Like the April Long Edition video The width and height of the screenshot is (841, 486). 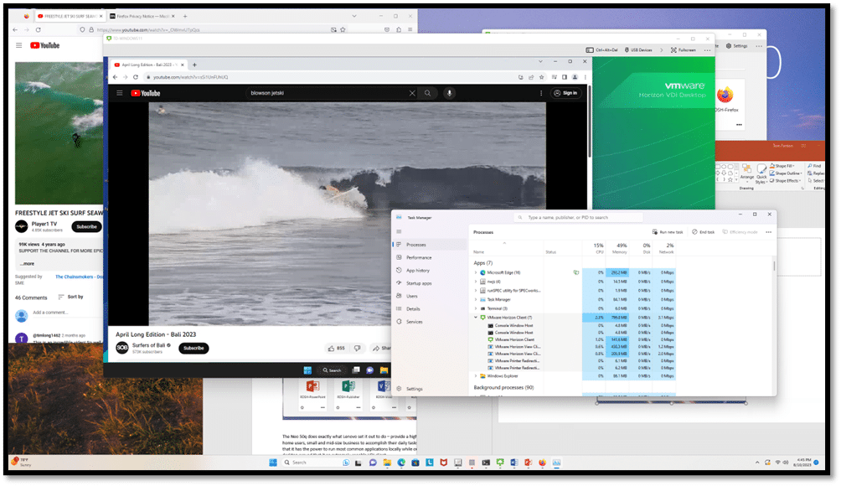336,349
